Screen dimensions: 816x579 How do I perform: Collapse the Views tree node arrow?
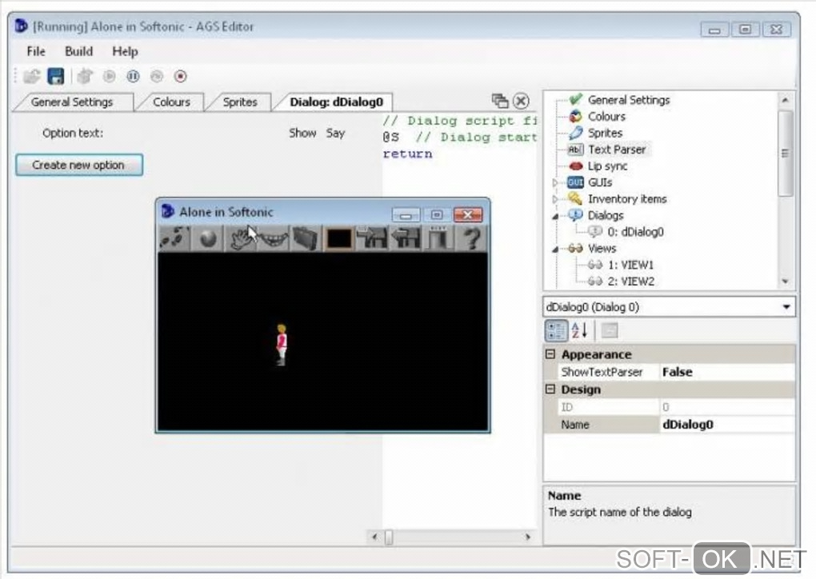click(x=554, y=250)
